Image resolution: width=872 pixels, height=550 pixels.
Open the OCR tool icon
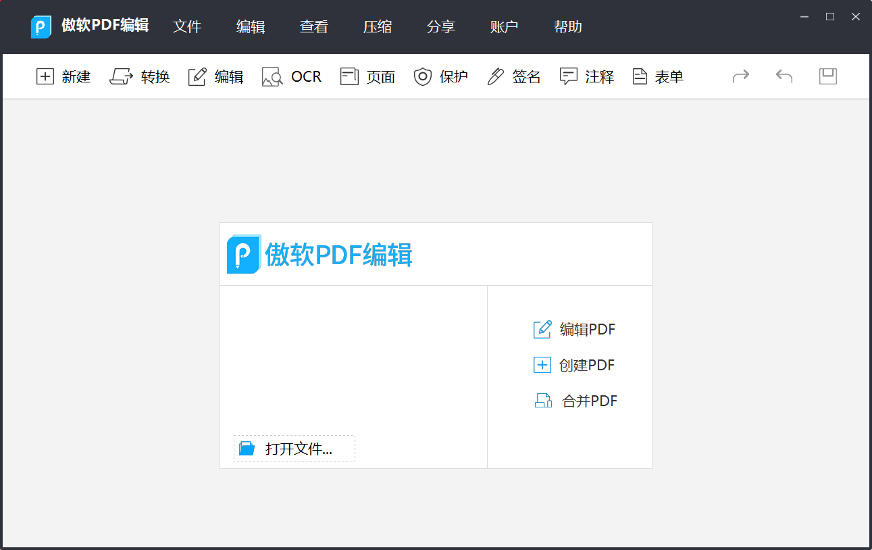coord(272,76)
